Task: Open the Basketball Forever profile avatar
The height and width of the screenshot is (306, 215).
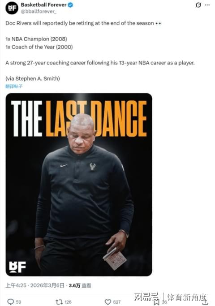Action: pos(12,8)
